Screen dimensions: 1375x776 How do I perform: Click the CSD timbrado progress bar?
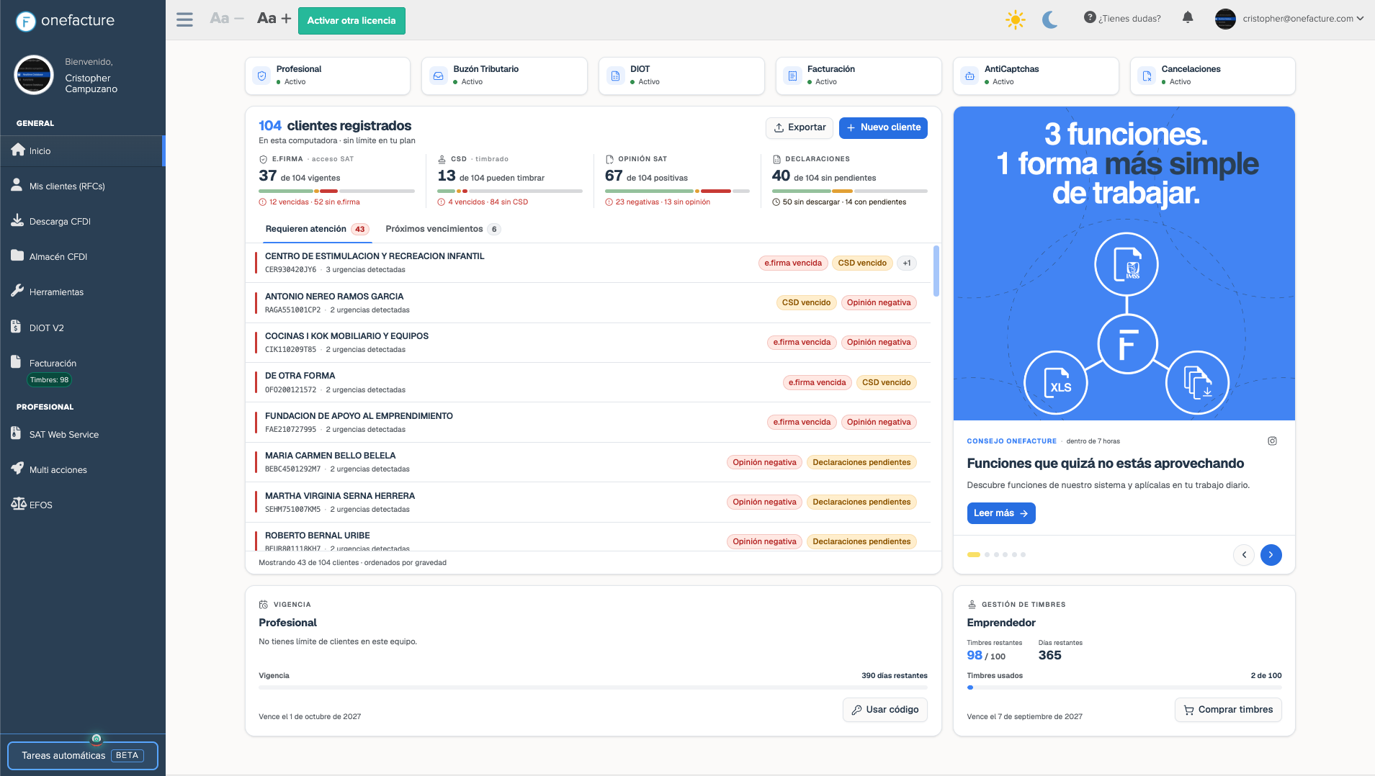pos(510,191)
